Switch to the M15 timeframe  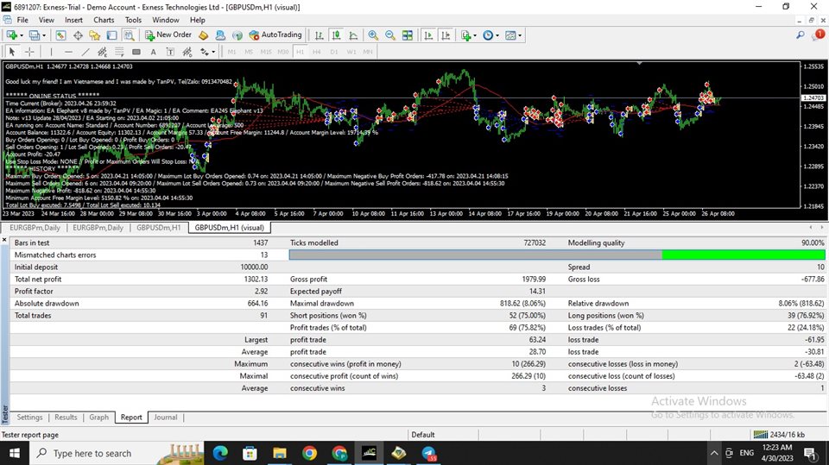coord(266,52)
